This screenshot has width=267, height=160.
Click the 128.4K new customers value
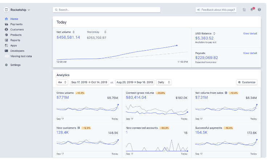[x=62, y=132]
